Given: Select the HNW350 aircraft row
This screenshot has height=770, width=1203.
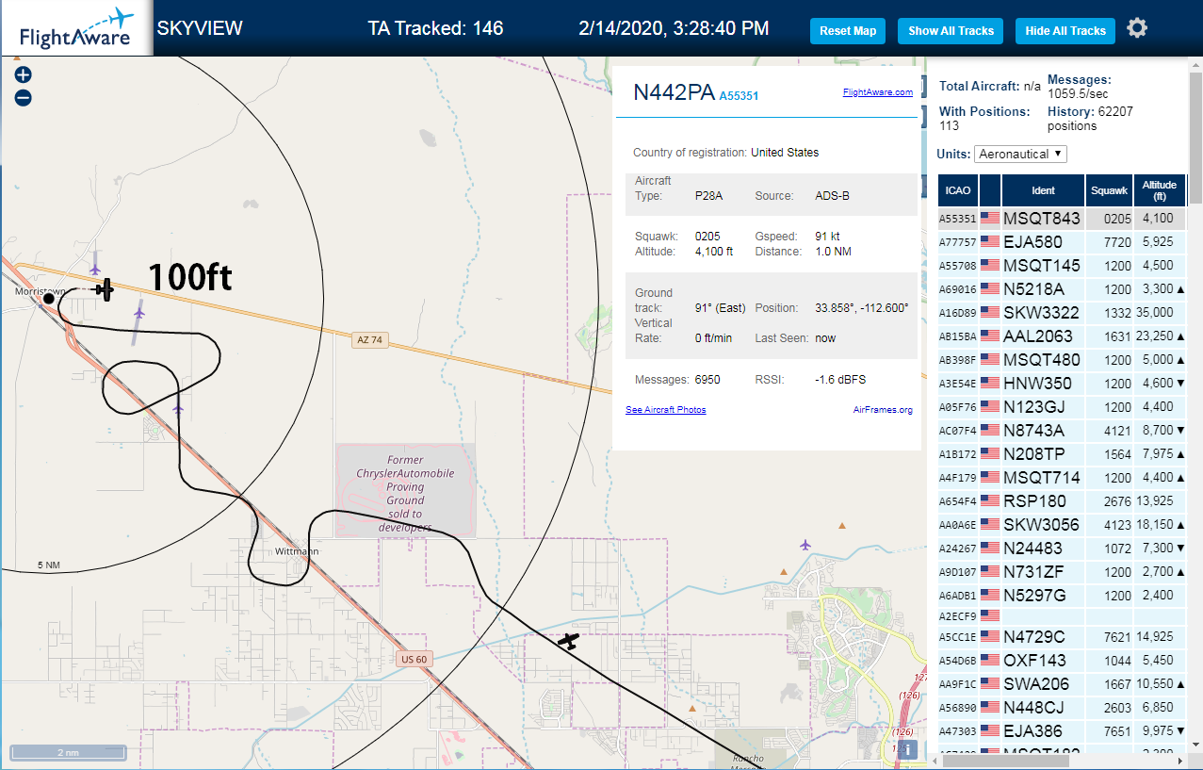Looking at the screenshot, I should pos(1063,384).
